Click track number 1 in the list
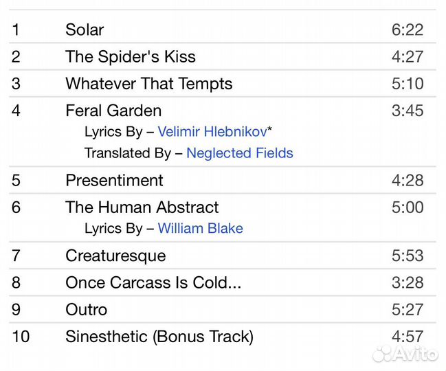Viewport: 446px width, 371px height. [16, 30]
